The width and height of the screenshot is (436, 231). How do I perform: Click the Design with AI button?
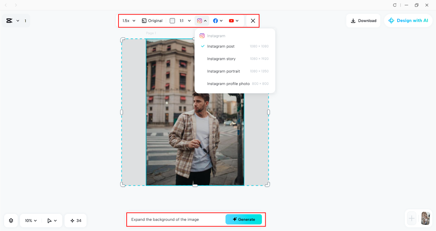pyautogui.click(x=408, y=20)
